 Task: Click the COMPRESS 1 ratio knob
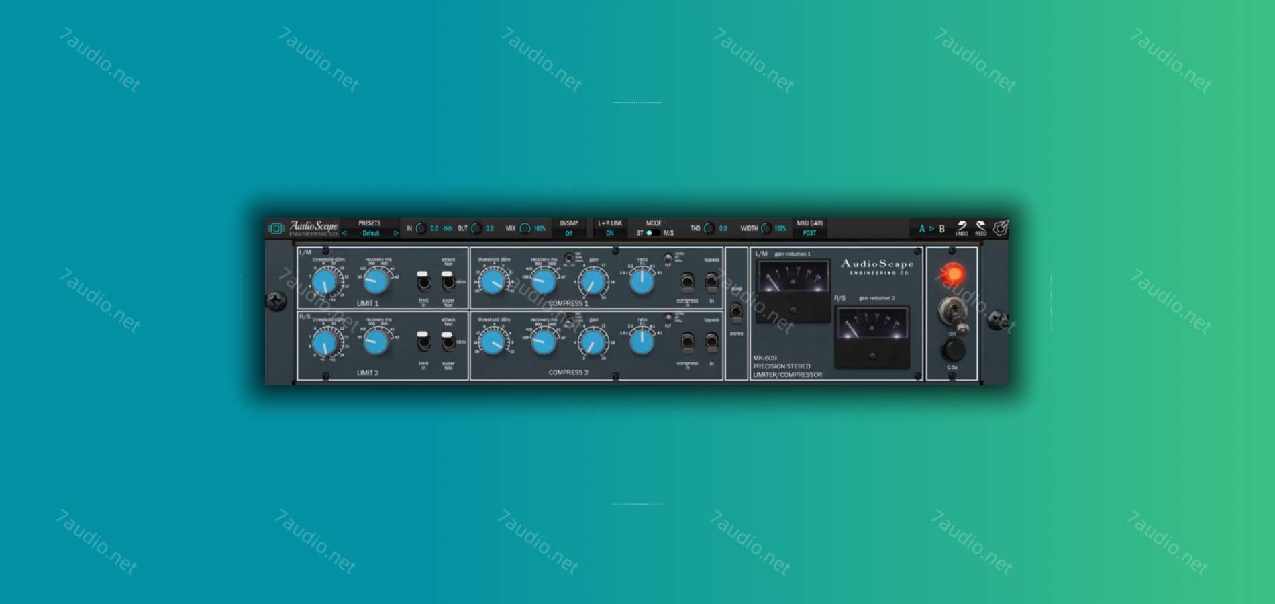pyautogui.click(x=642, y=282)
